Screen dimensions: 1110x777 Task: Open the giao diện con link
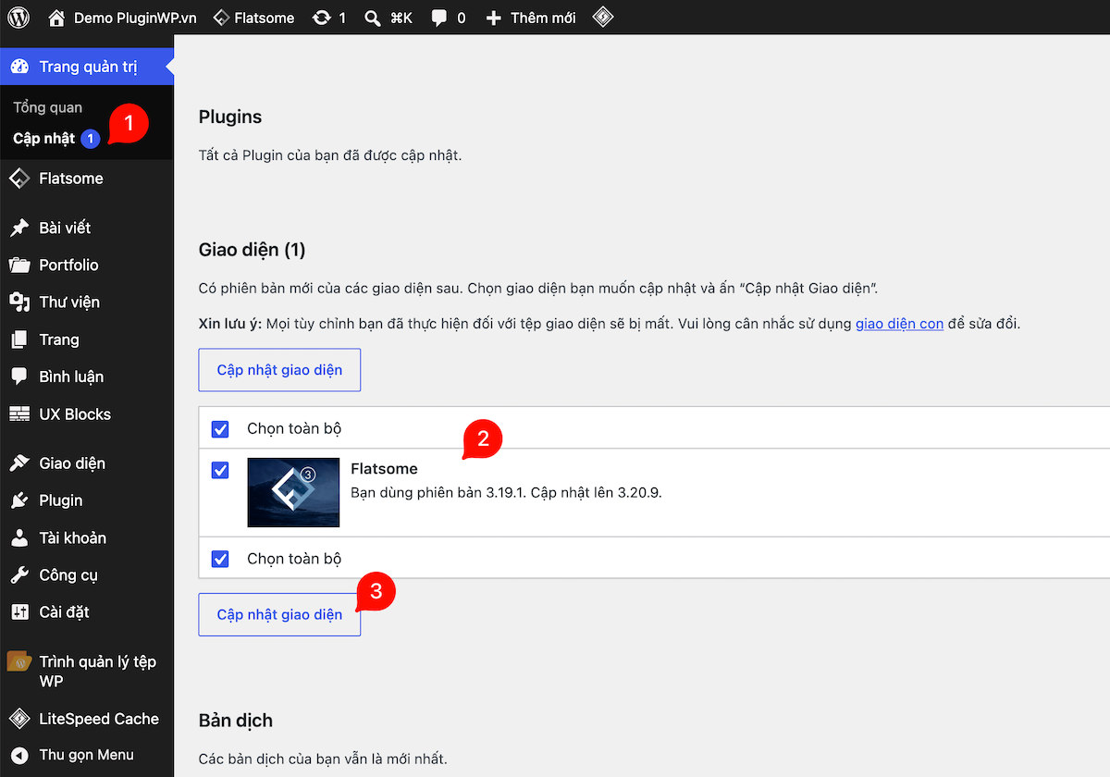click(x=899, y=325)
